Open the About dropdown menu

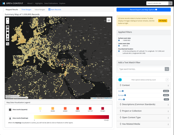coord(30,3)
